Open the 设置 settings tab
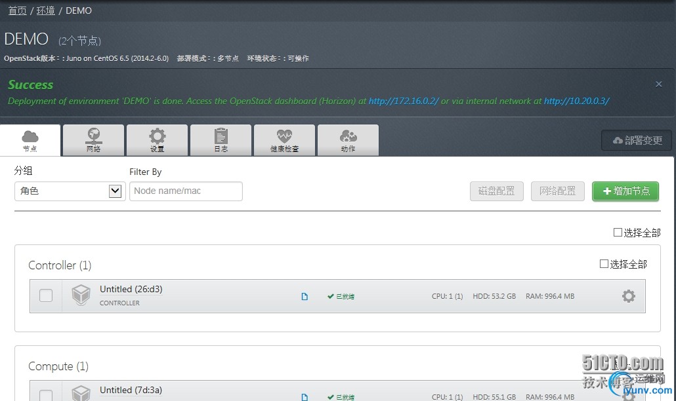Viewport: 676px width, 401px height. (157, 141)
